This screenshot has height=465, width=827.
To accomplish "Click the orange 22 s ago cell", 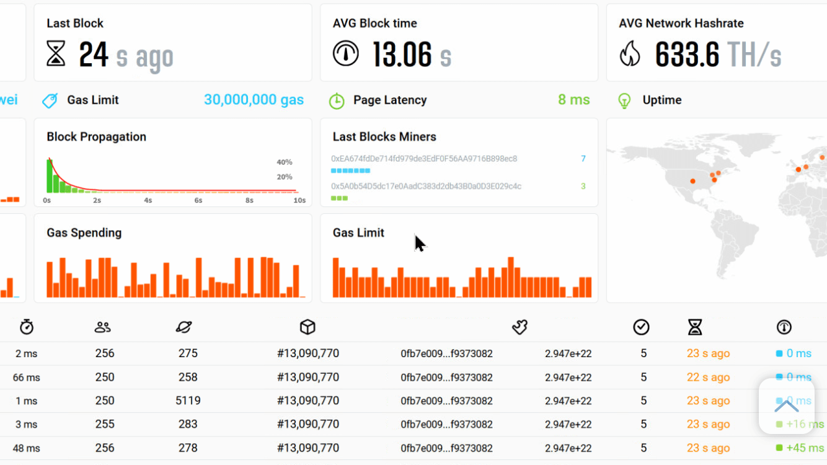I will [708, 377].
